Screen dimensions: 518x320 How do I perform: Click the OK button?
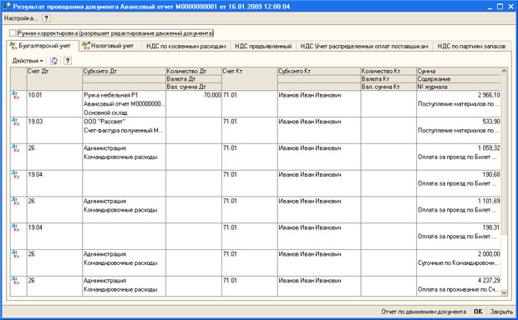point(478,312)
